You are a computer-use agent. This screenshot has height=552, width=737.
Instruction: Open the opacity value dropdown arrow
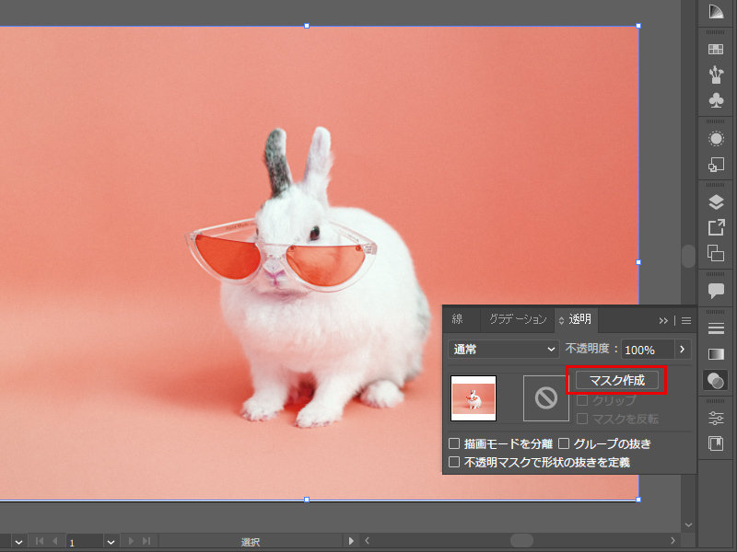point(682,350)
